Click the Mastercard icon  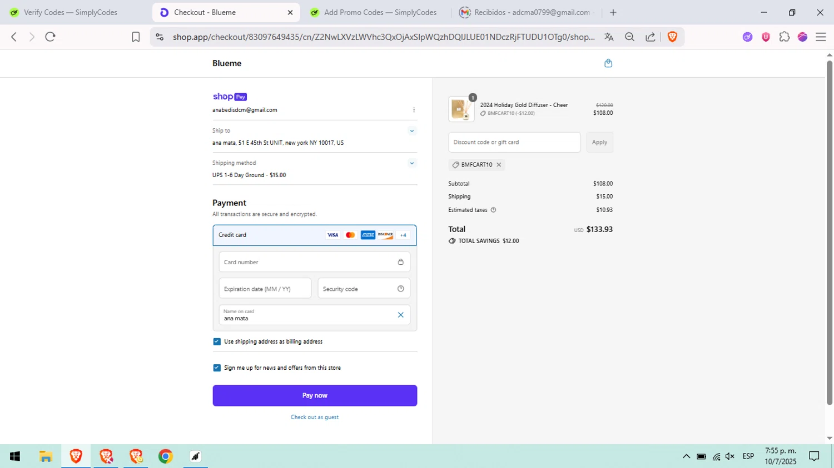[350, 235]
